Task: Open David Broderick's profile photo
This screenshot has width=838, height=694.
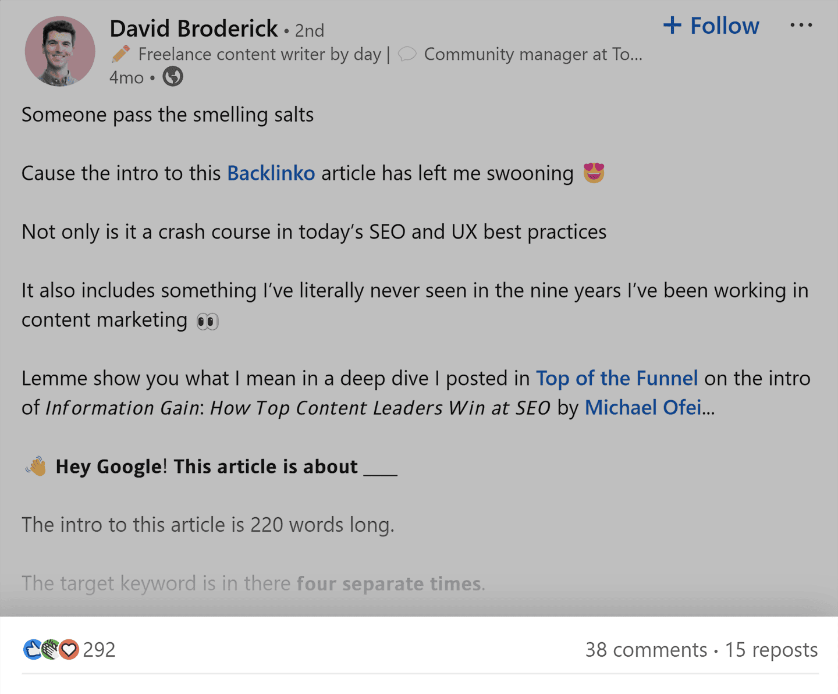Action: [60, 51]
